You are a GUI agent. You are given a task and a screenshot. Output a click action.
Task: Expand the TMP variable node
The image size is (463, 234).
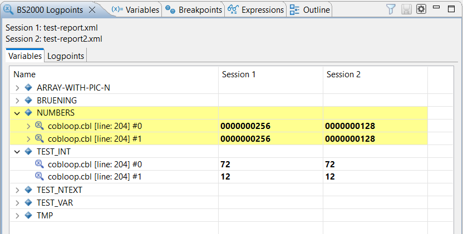point(17,216)
